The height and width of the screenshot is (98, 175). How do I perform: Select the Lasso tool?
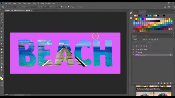(2, 20)
